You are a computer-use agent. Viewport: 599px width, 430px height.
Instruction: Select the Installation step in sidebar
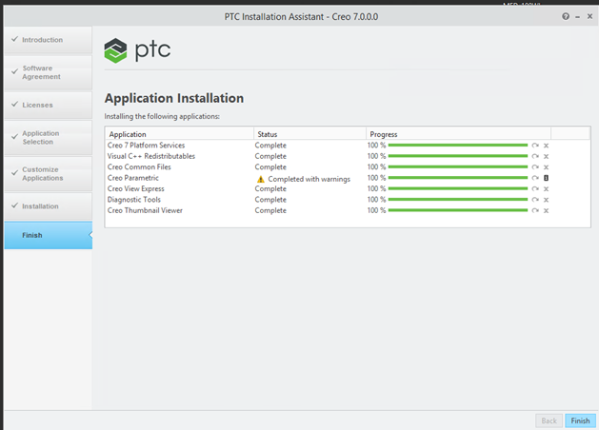tap(49, 206)
